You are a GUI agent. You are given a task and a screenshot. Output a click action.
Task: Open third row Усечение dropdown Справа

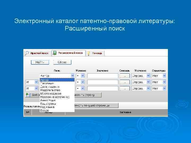[141, 88]
